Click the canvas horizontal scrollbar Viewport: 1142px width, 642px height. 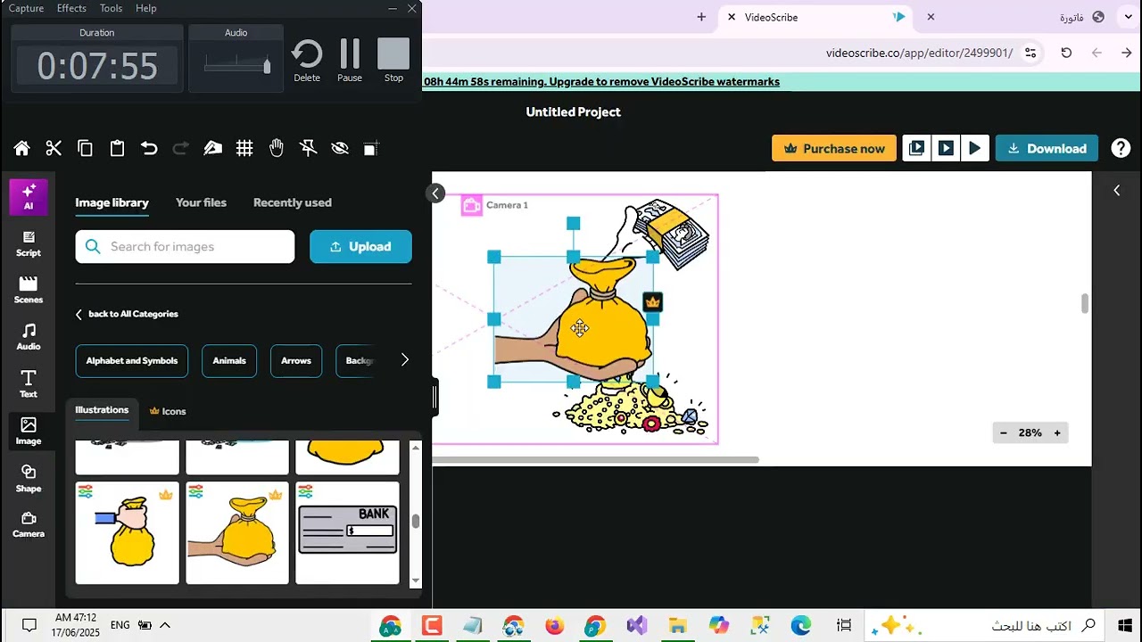click(x=595, y=460)
